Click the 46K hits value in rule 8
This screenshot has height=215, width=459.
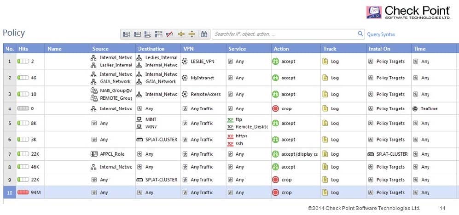click(35, 167)
